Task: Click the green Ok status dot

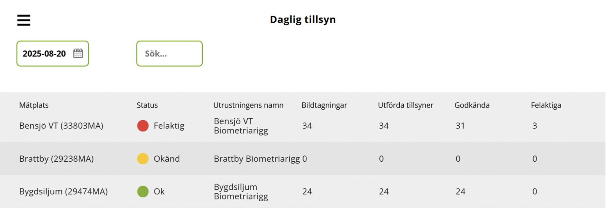Action: tap(143, 191)
